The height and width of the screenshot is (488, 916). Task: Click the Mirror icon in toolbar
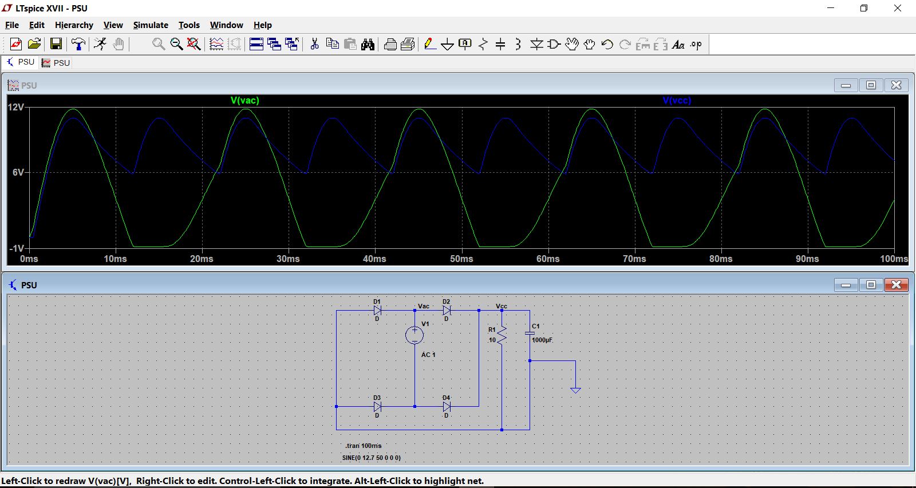661,44
